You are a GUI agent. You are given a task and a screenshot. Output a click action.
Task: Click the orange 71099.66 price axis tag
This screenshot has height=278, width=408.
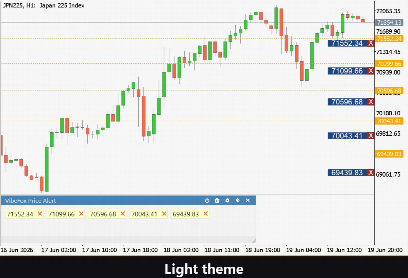tap(389, 64)
